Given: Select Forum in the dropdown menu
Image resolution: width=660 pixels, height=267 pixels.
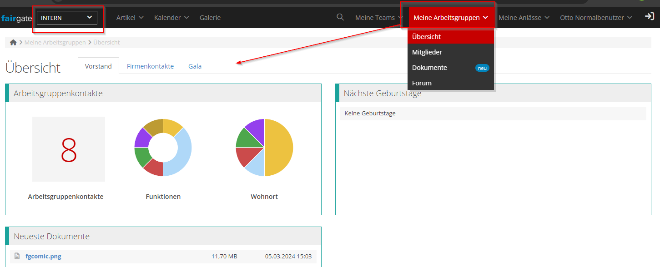Looking at the screenshot, I should (451, 83).
